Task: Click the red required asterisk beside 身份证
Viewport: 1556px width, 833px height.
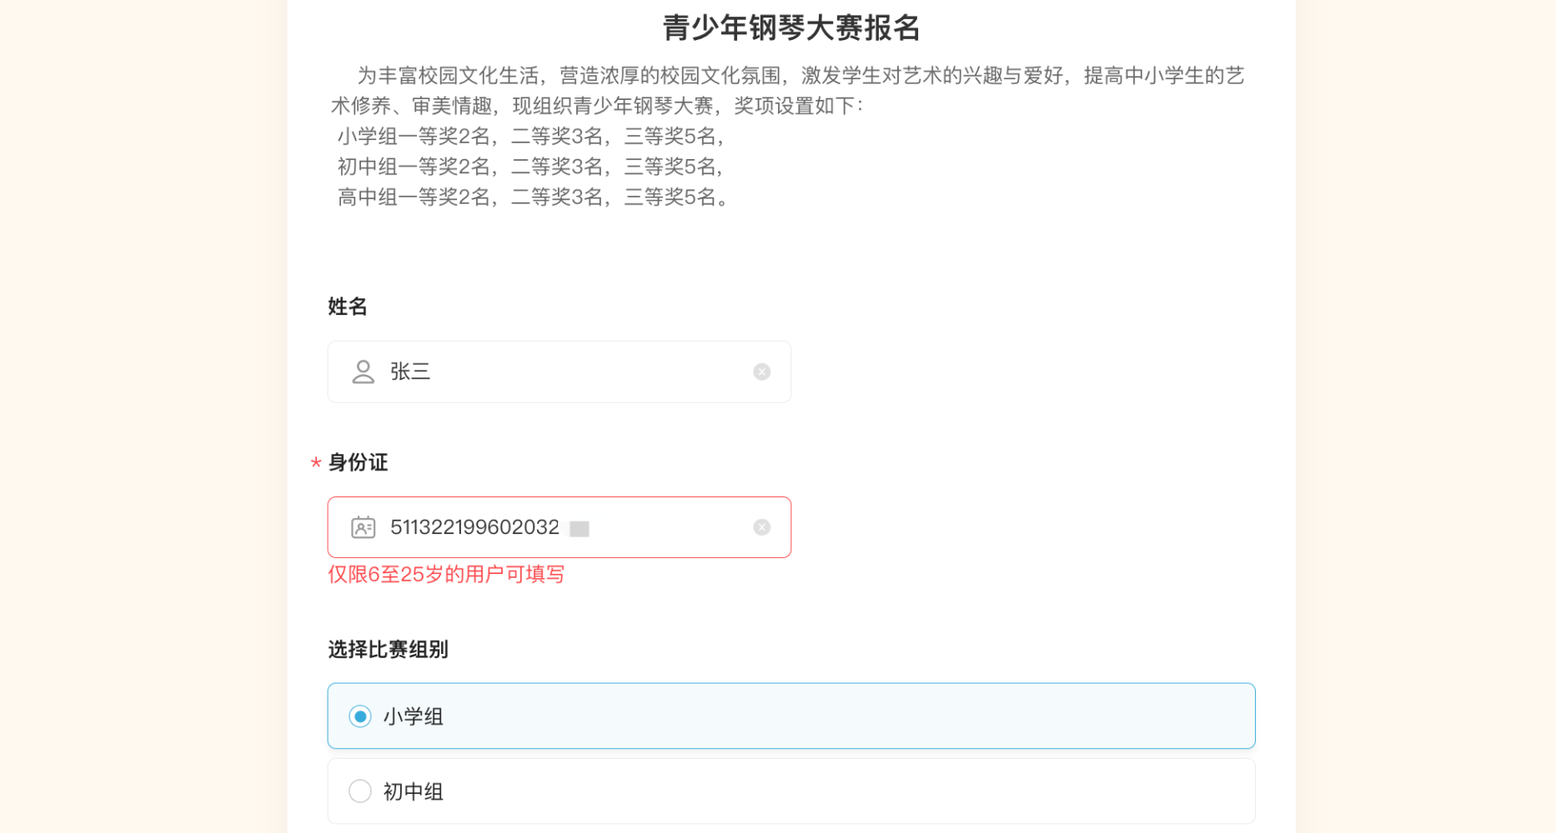Action: click(316, 463)
